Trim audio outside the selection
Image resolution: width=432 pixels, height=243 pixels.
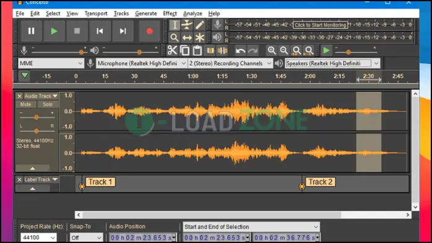click(210, 50)
